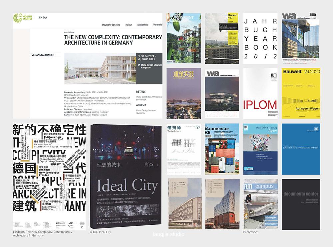This screenshot has height=247, width=333.
Task: Open the Kultur menu item
Action: (x=129, y=25)
